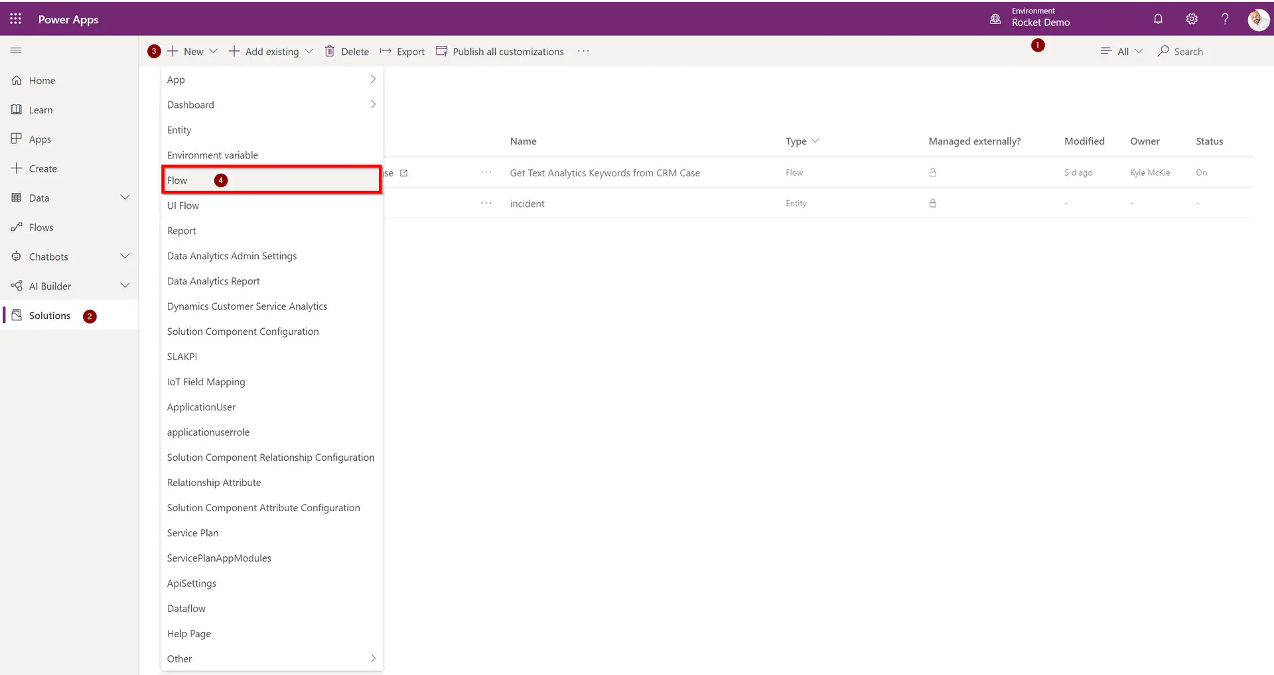This screenshot has height=675, width=1274.
Task: Choose UI Flow menu item
Action: point(271,206)
